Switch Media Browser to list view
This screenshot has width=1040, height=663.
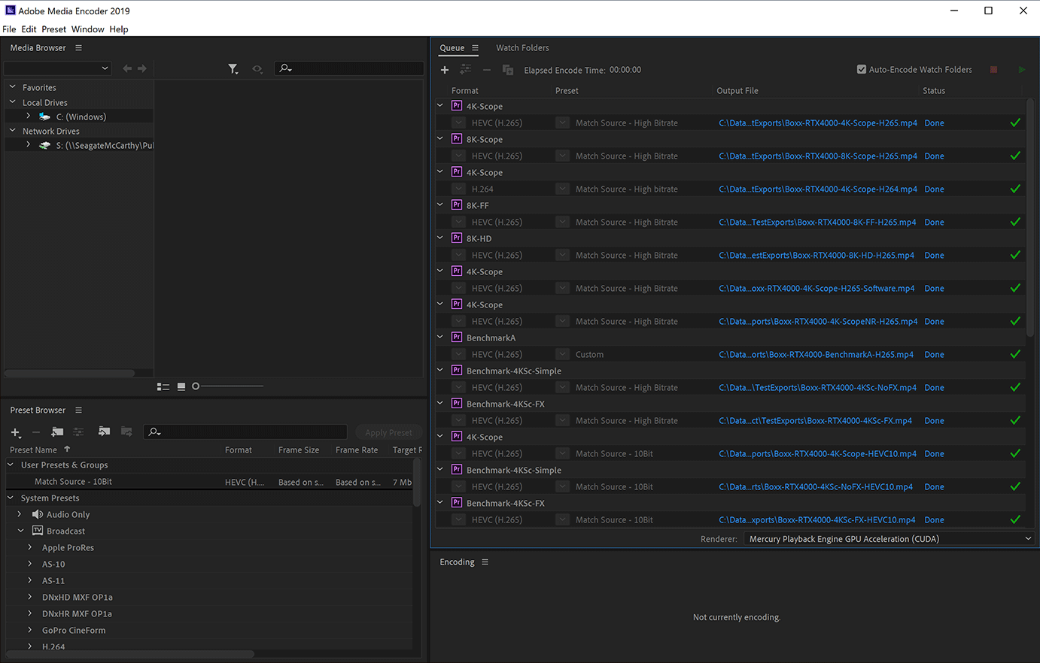(163, 386)
